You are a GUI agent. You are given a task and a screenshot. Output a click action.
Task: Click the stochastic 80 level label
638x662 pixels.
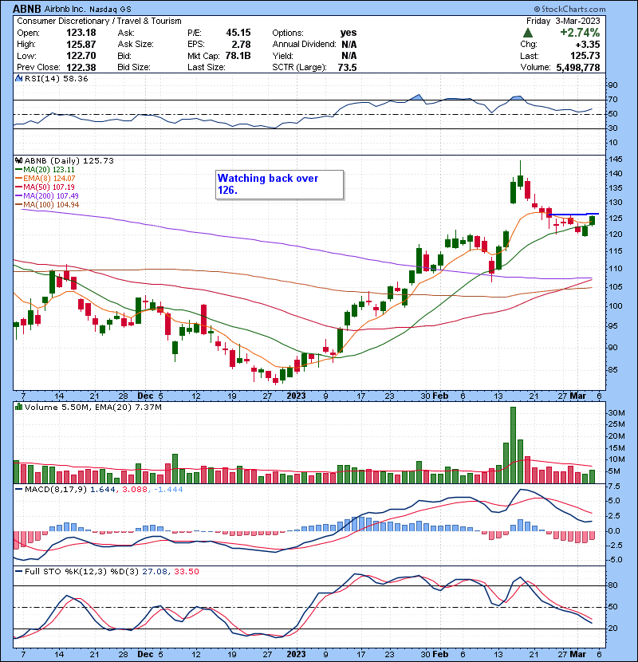(612, 585)
